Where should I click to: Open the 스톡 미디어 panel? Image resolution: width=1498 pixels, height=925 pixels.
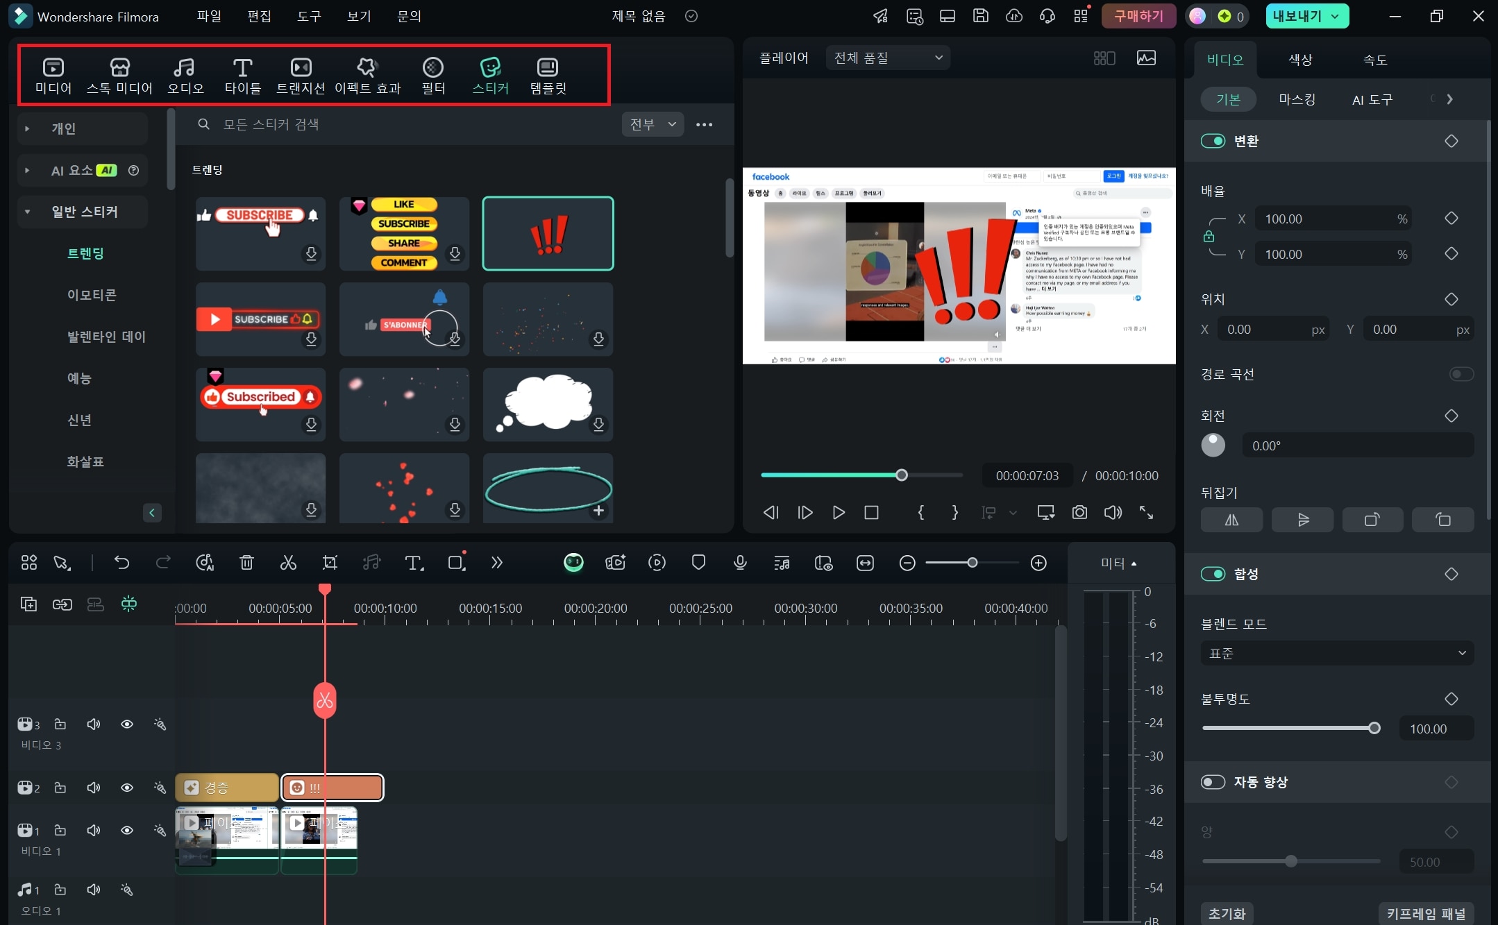click(x=119, y=76)
